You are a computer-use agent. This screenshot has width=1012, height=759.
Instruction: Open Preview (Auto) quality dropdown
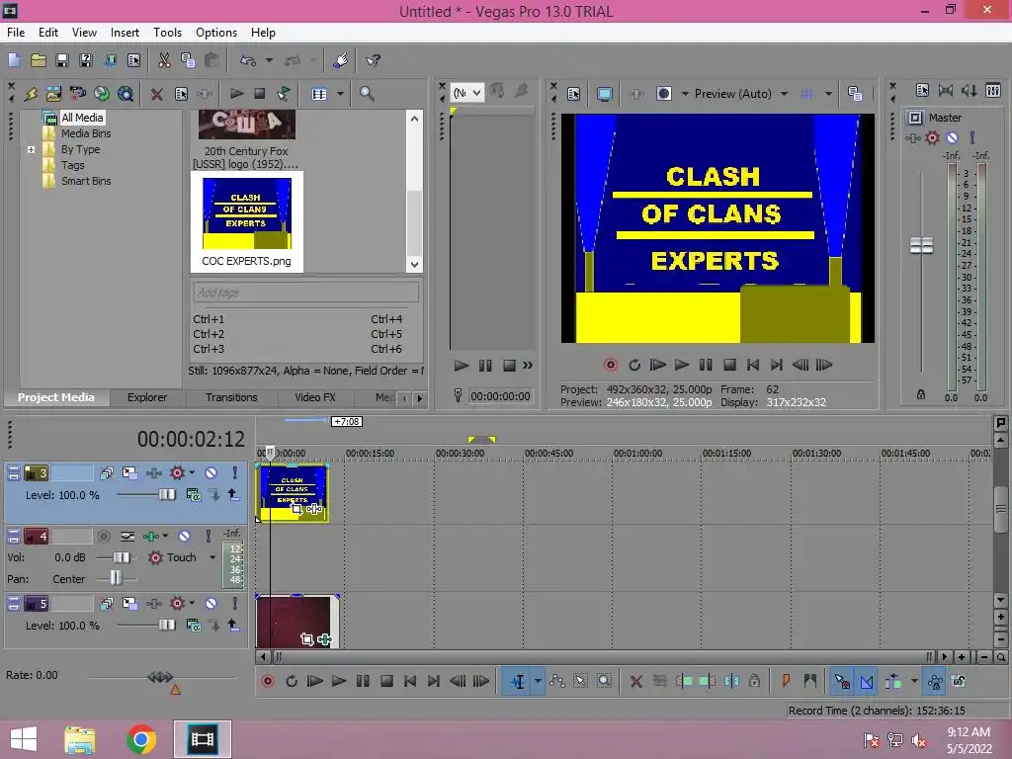point(784,94)
